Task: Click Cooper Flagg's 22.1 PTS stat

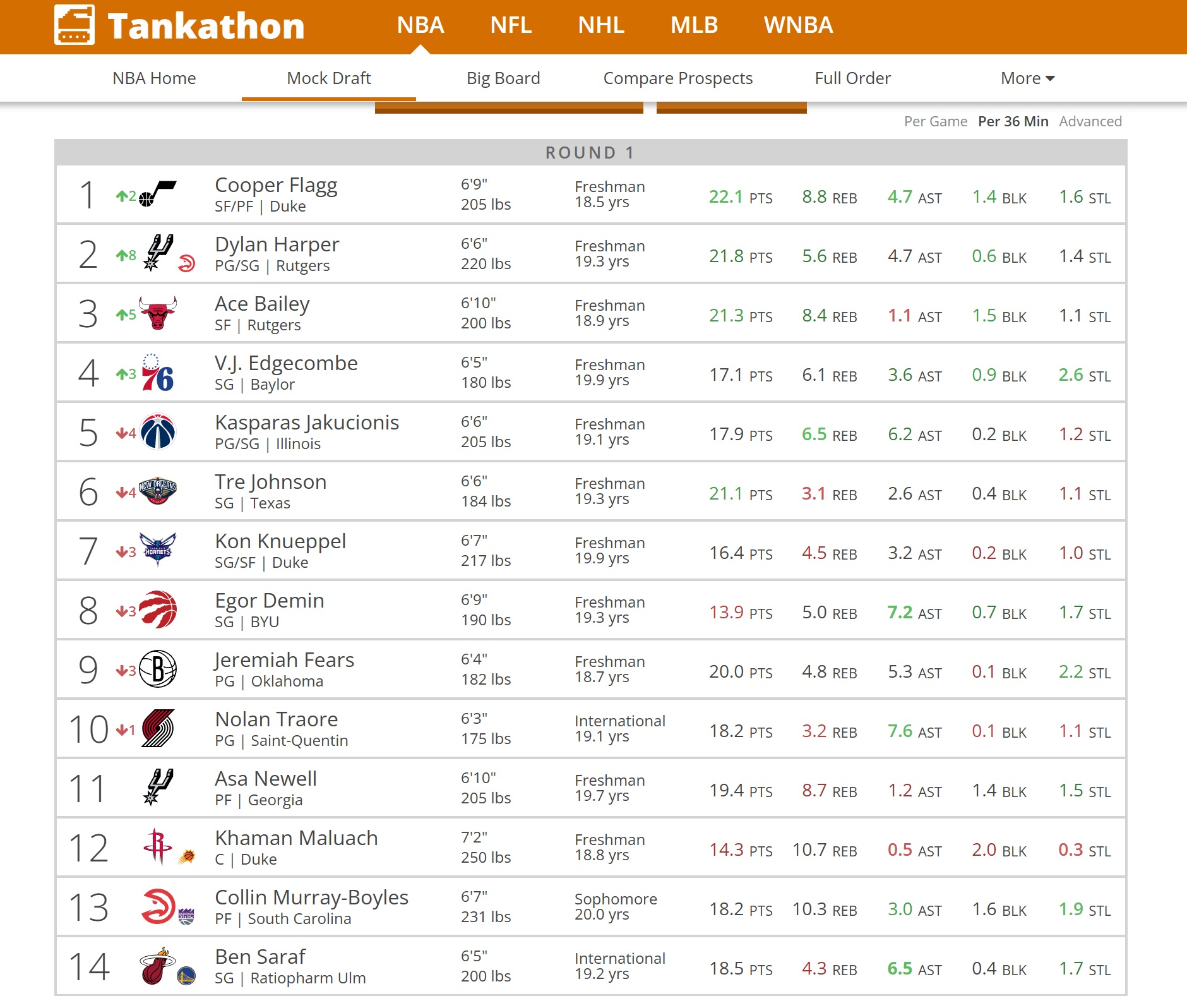Action: pos(741,197)
